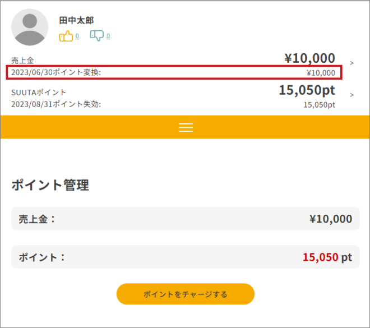Click the ポイント管理 heading
This screenshot has height=328, width=370.
click(50, 185)
